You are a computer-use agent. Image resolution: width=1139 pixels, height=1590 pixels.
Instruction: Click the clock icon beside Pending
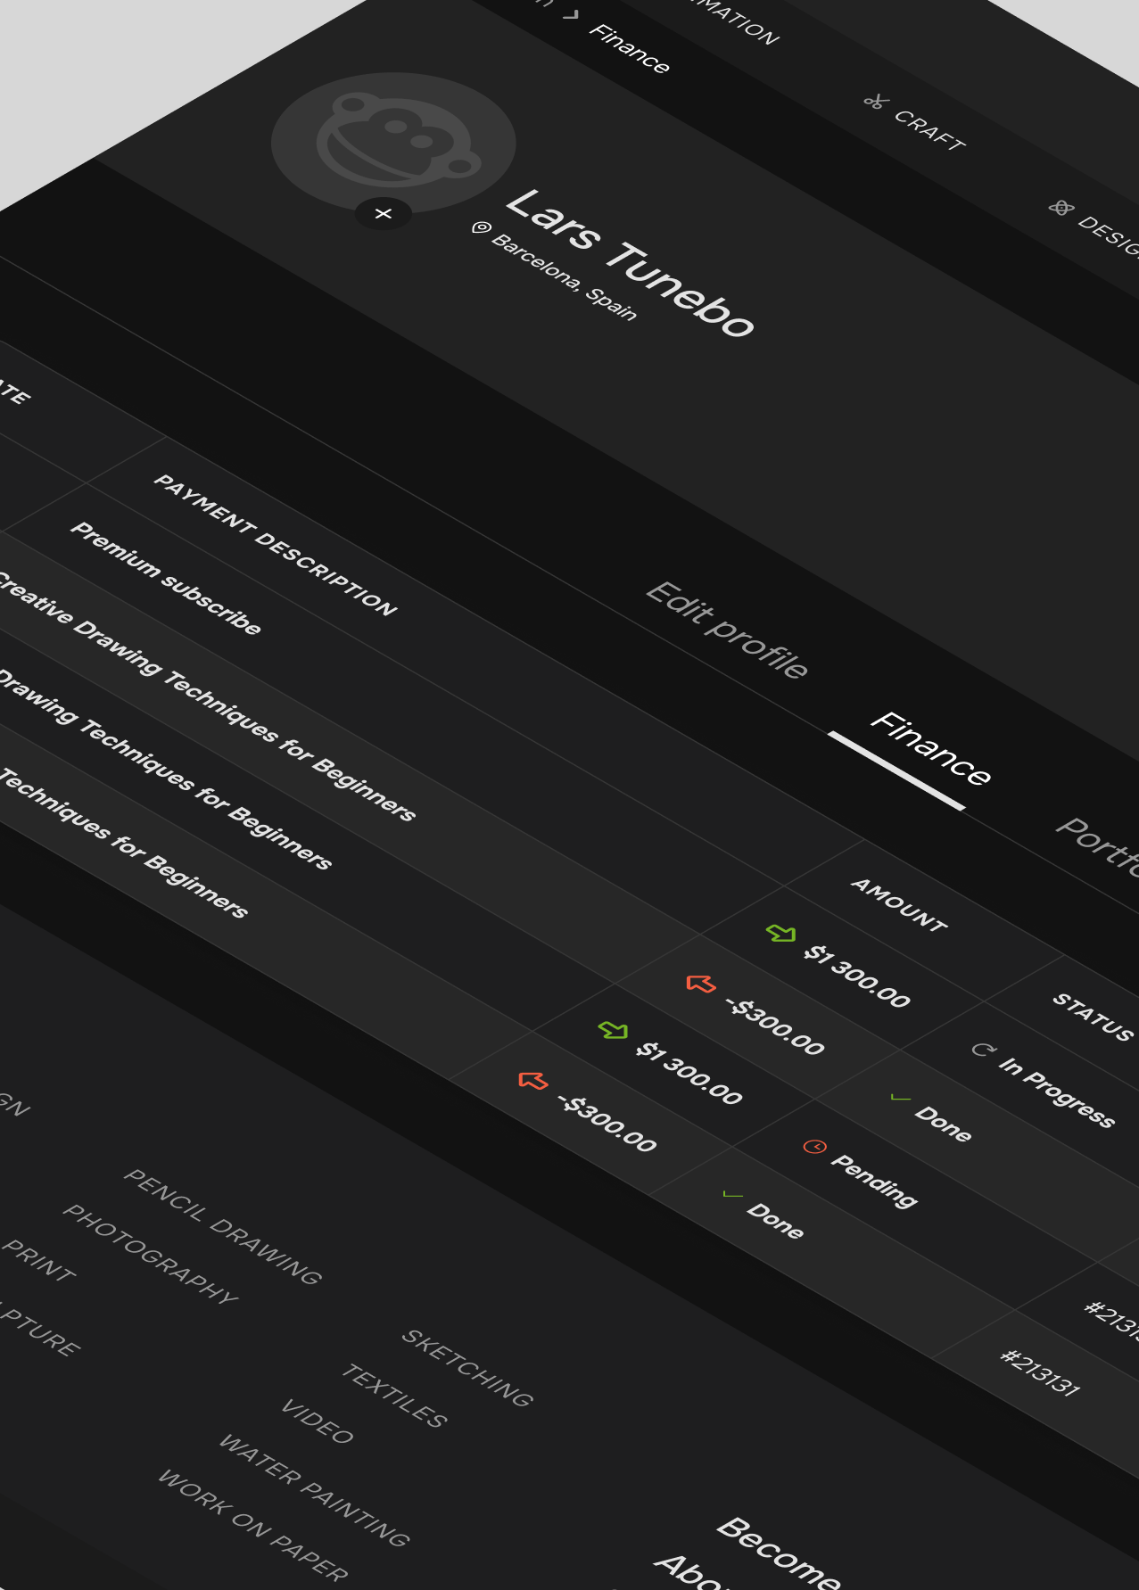[x=814, y=1146]
